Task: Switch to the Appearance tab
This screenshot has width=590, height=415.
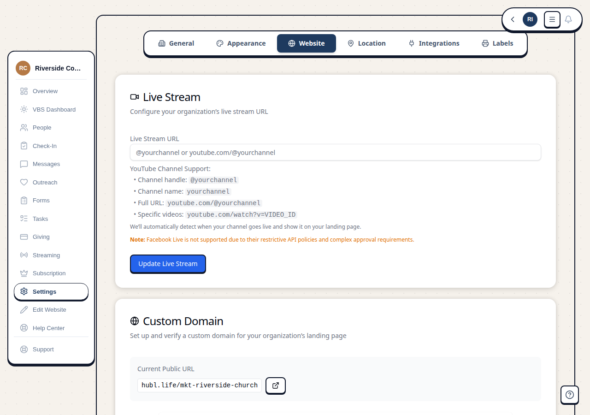Action: [241, 43]
